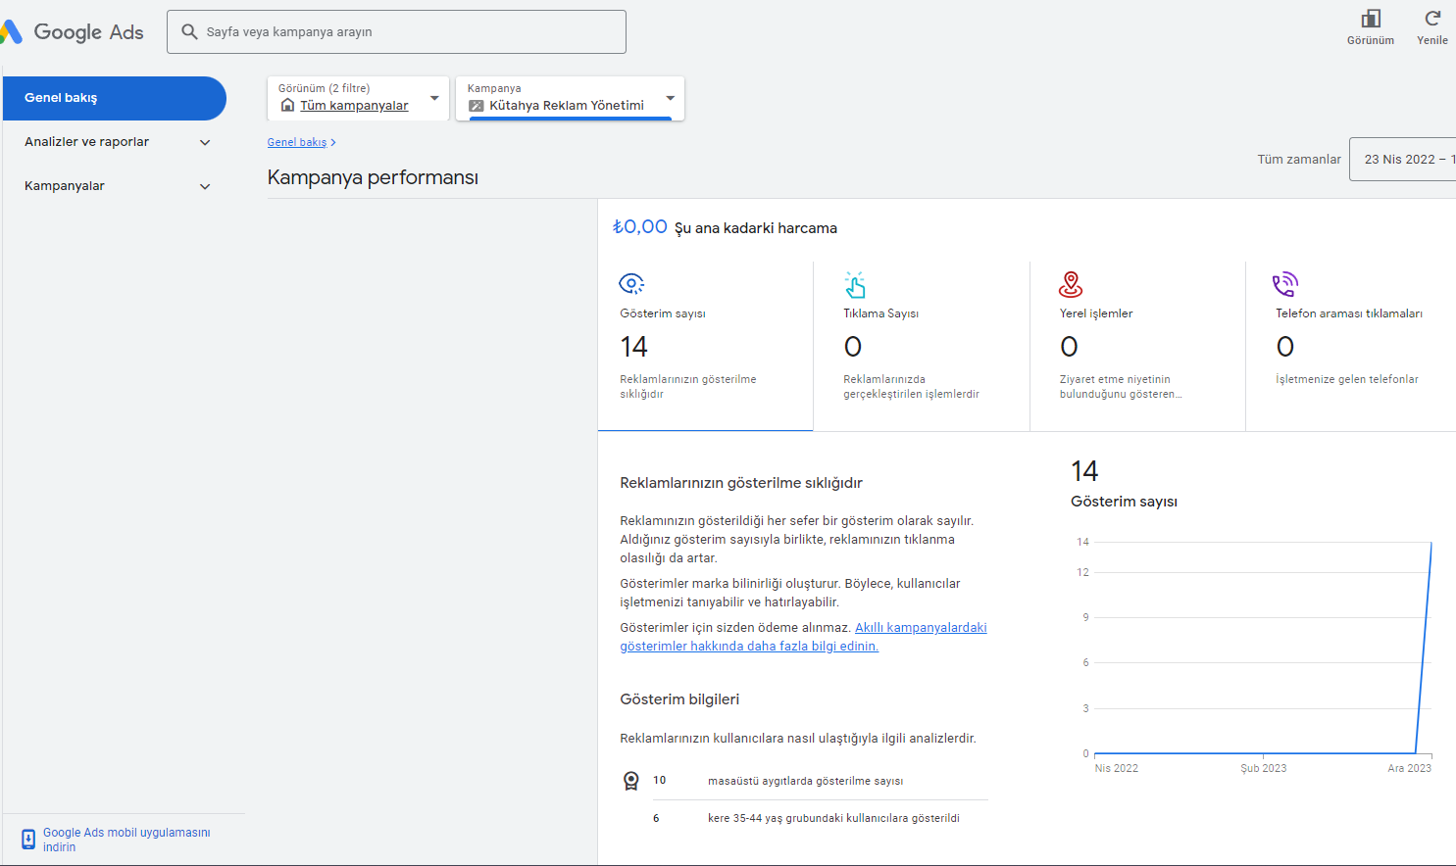Select the Tıklama Sayısı metric card
Image resolution: width=1456 pixels, height=866 pixels.
pyautogui.click(x=922, y=346)
